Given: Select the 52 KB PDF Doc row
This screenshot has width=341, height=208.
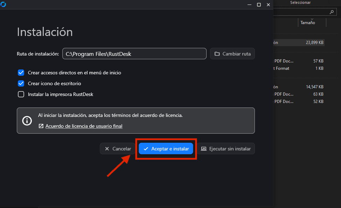Looking at the screenshot, I should [299, 102].
